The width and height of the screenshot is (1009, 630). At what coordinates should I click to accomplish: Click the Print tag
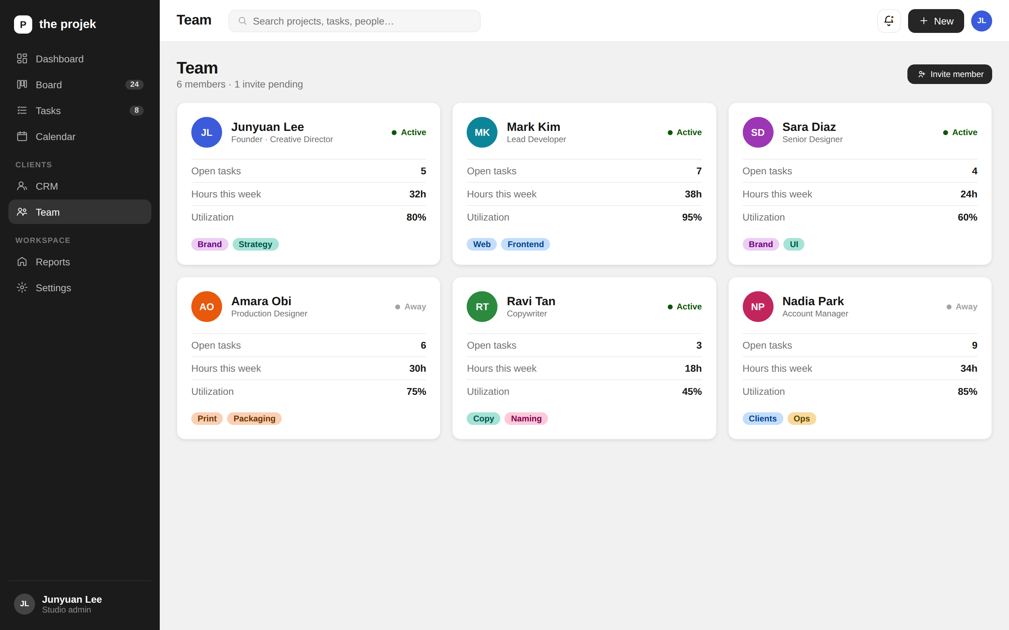tap(207, 418)
